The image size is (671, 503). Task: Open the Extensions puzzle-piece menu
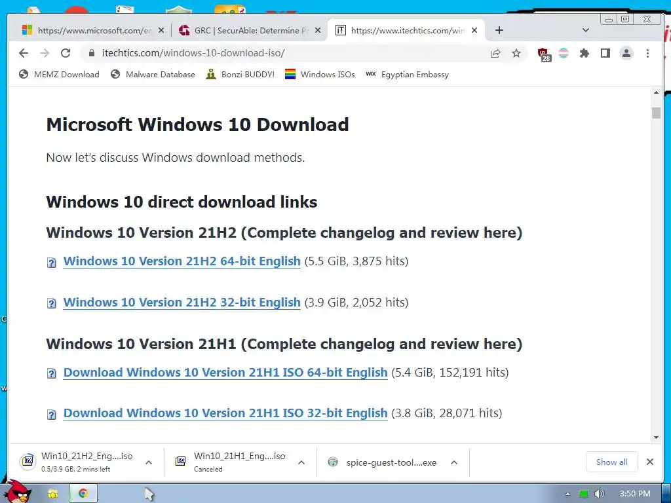point(584,53)
